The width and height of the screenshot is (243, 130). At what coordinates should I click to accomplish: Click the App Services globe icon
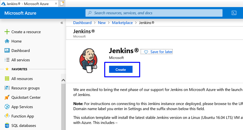7,107
